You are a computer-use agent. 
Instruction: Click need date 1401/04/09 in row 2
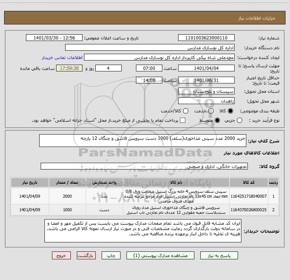30,210
